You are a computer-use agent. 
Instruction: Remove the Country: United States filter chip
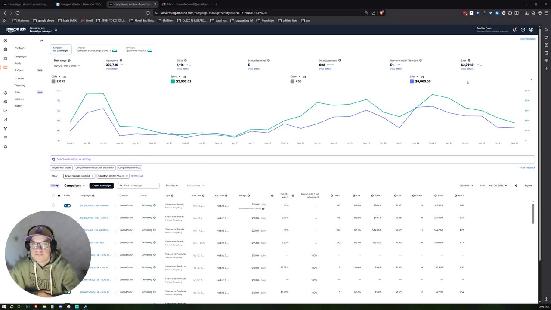click(127, 176)
